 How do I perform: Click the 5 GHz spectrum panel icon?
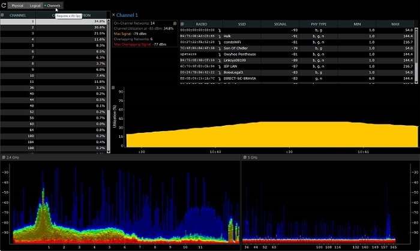point(244,157)
